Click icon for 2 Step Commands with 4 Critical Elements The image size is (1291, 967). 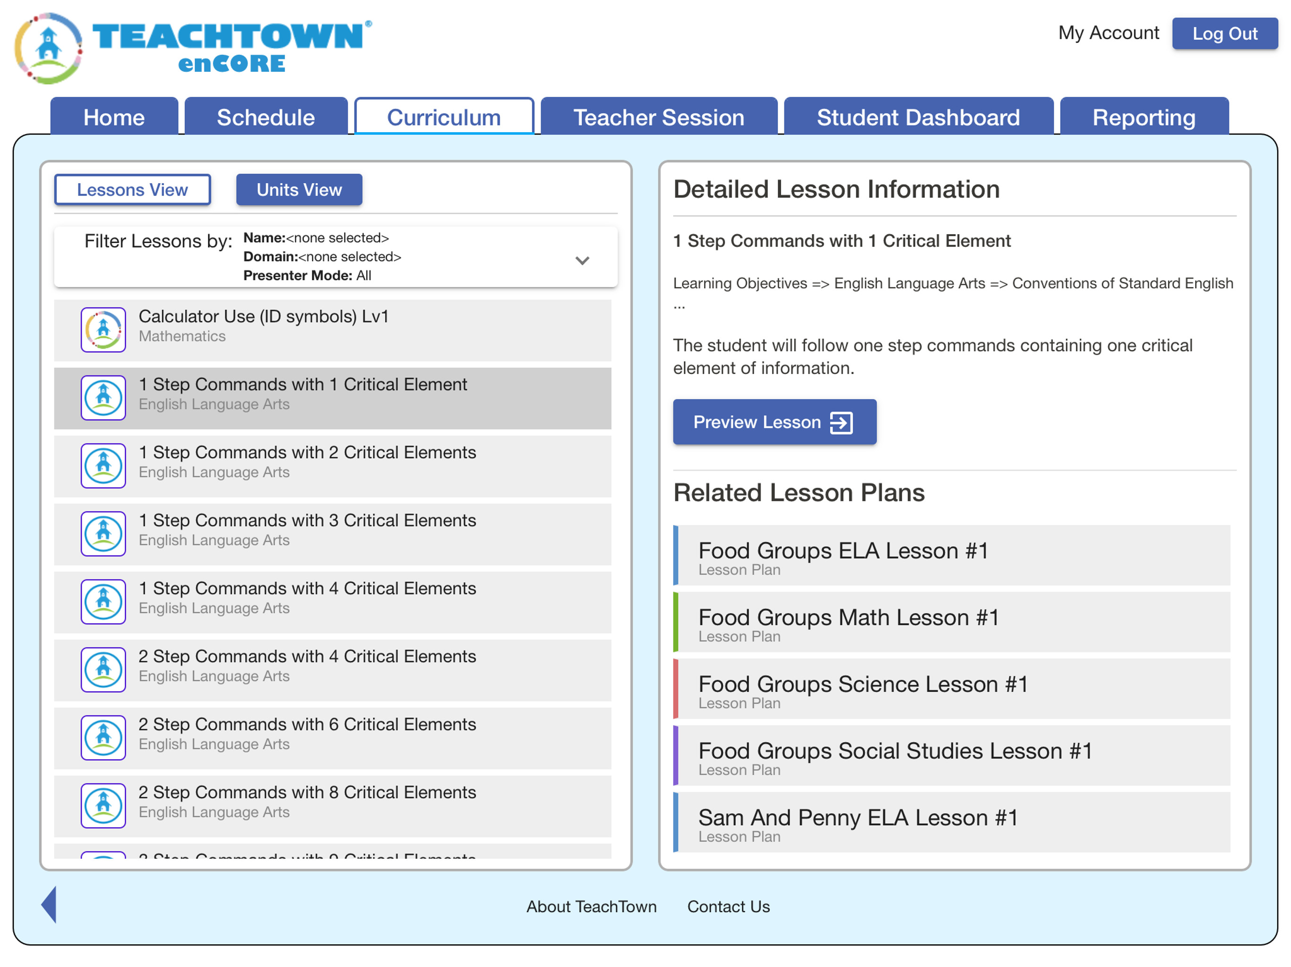(x=103, y=670)
